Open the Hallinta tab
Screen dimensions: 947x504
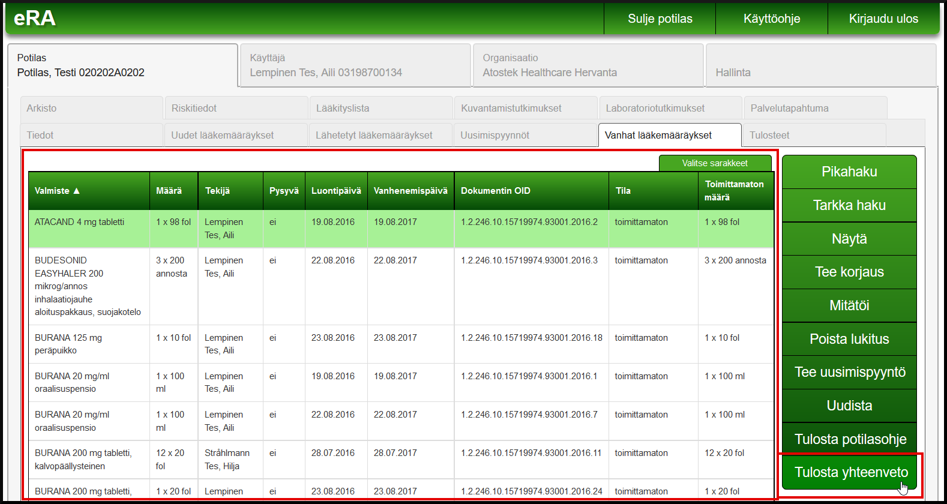821,65
